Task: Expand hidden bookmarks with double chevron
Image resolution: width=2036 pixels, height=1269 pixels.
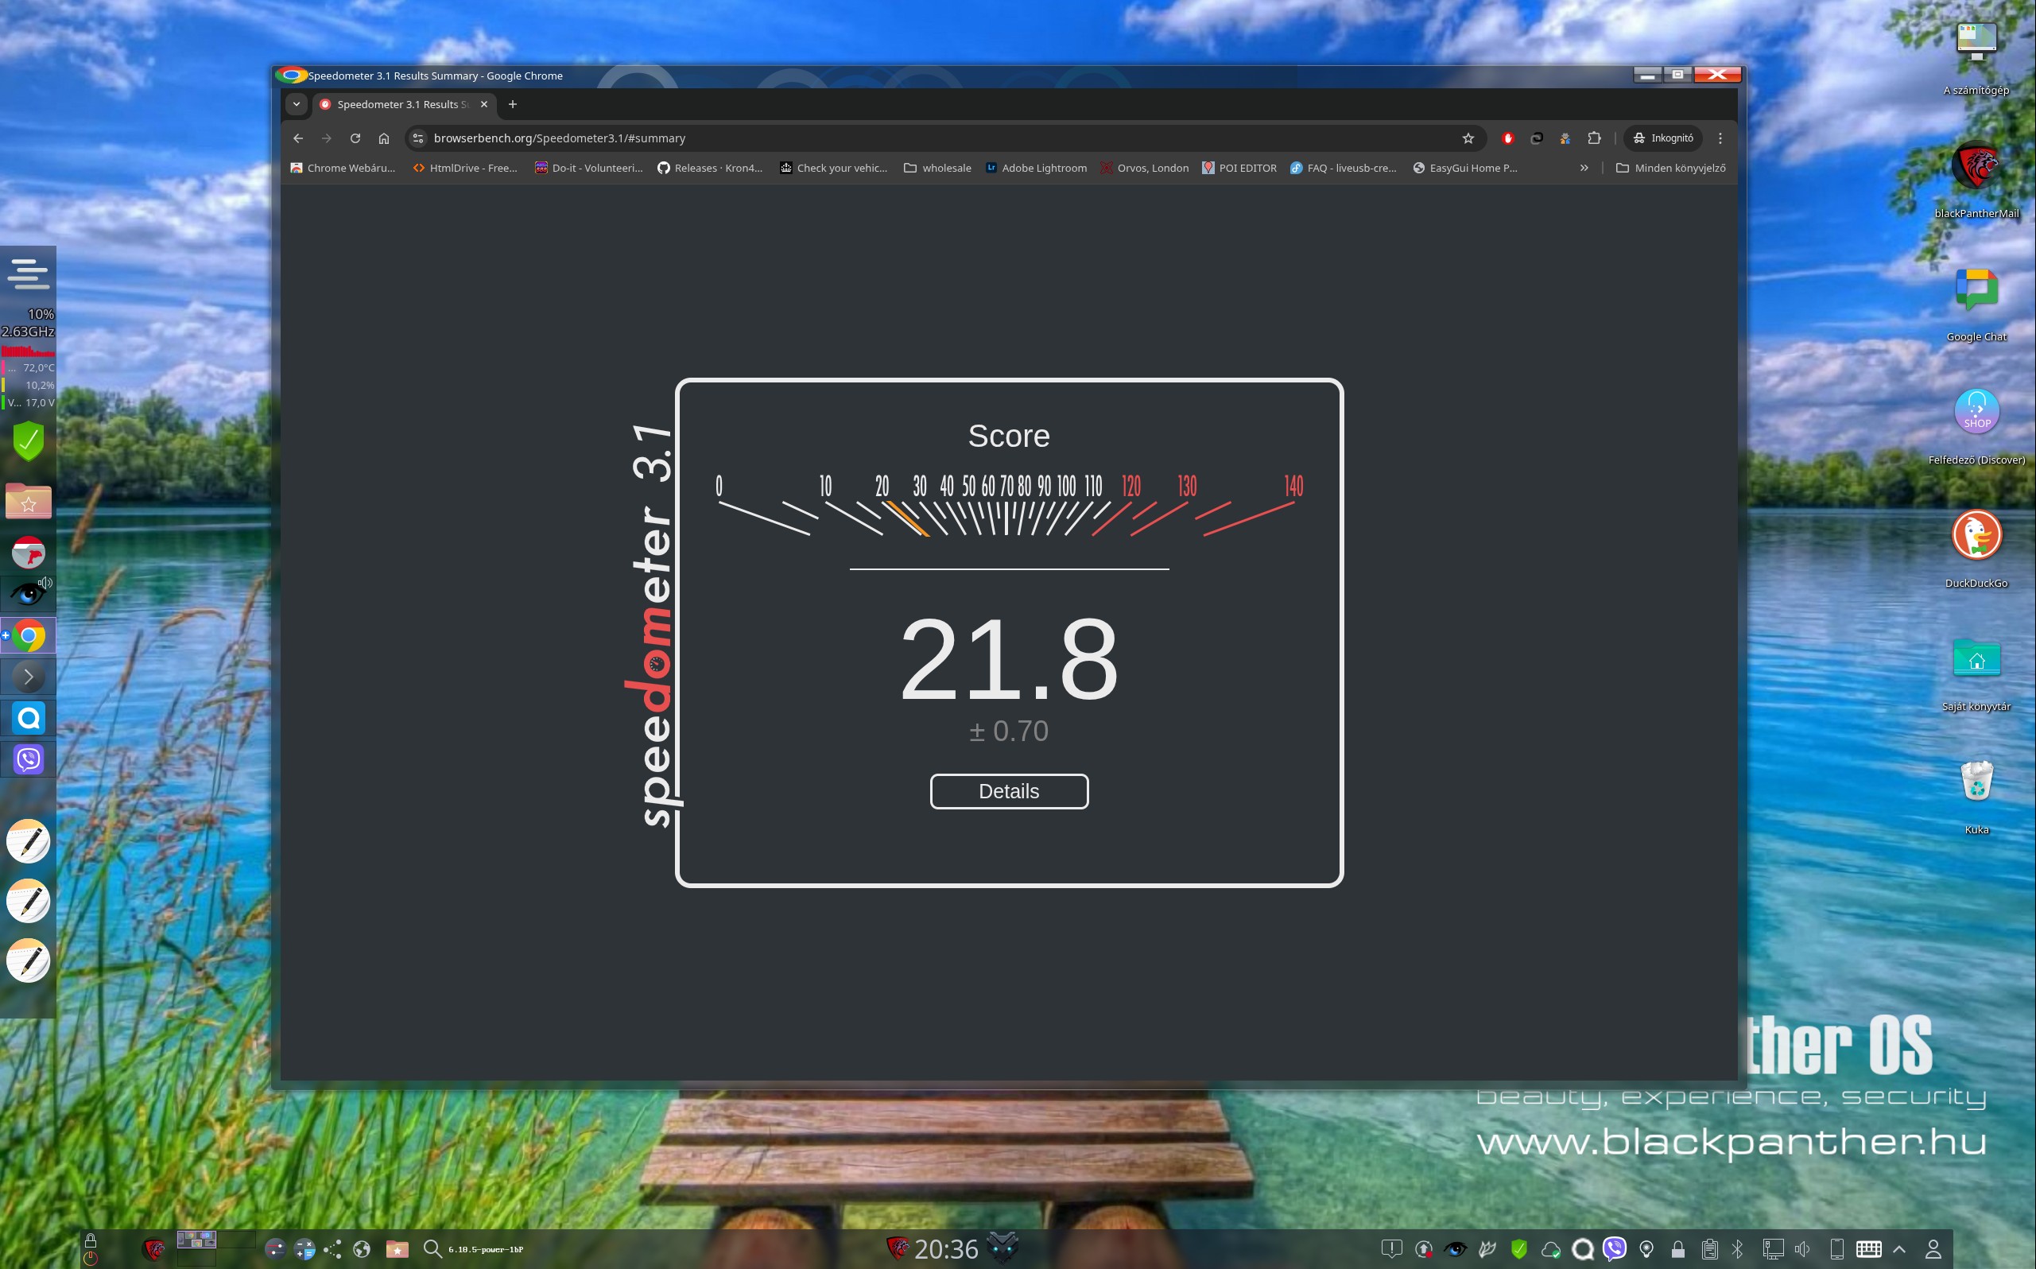Action: [x=1584, y=168]
